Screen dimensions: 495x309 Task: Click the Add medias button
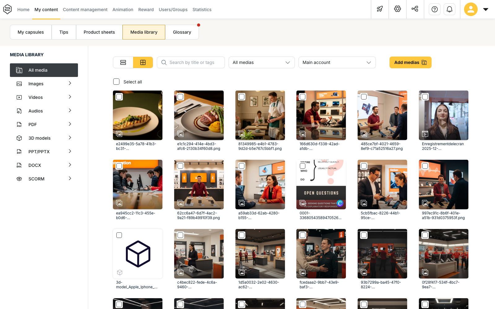pos(411,62)
